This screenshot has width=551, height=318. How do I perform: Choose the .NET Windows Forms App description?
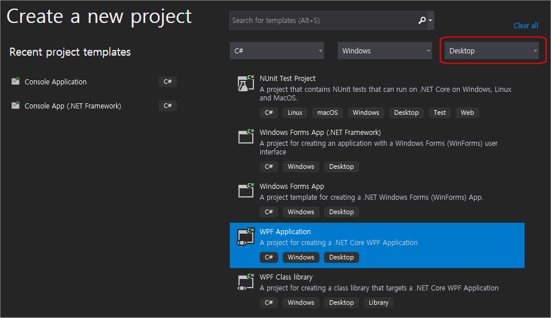(371, 197)
